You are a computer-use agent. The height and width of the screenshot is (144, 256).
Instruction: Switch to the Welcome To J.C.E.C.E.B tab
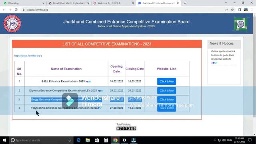pos(114,3)
